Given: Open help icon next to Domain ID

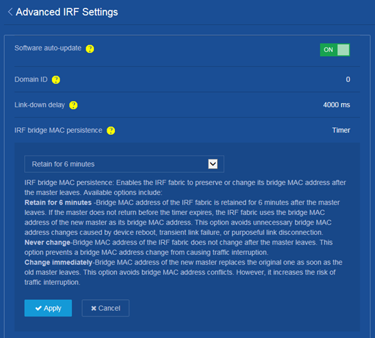Looking at the screenshot, I should 56,79.
